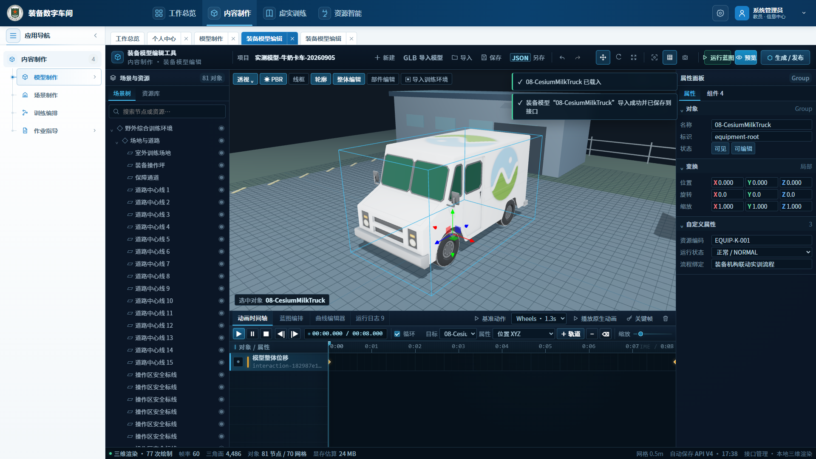Open 资源智能 in top navigation
The image size is (816, 459).
(341, 13)
